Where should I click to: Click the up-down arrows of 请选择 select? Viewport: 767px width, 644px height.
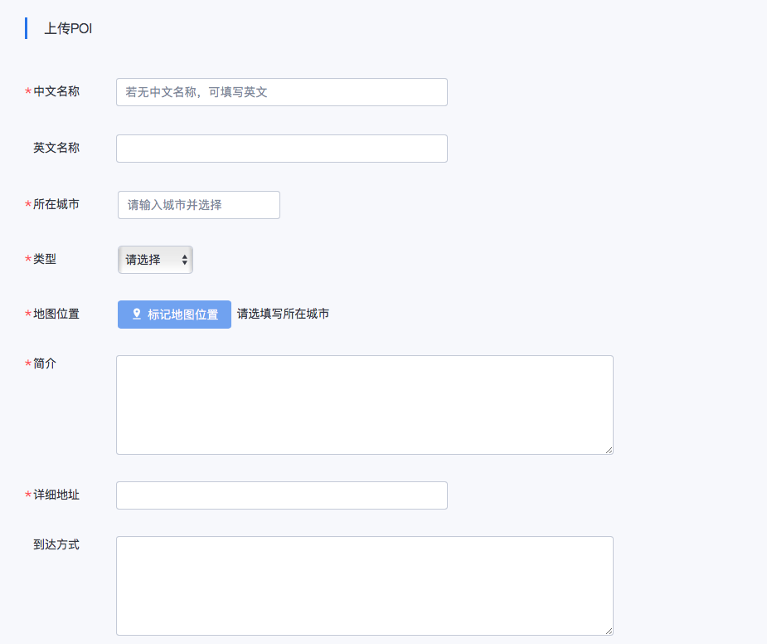pyautogui.click(x=184, y=260)
